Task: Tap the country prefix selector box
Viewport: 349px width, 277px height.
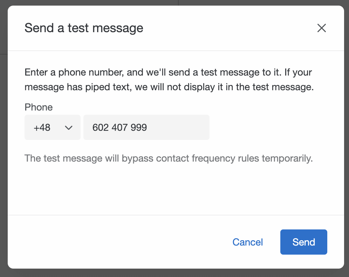Action: coord(52,127)
